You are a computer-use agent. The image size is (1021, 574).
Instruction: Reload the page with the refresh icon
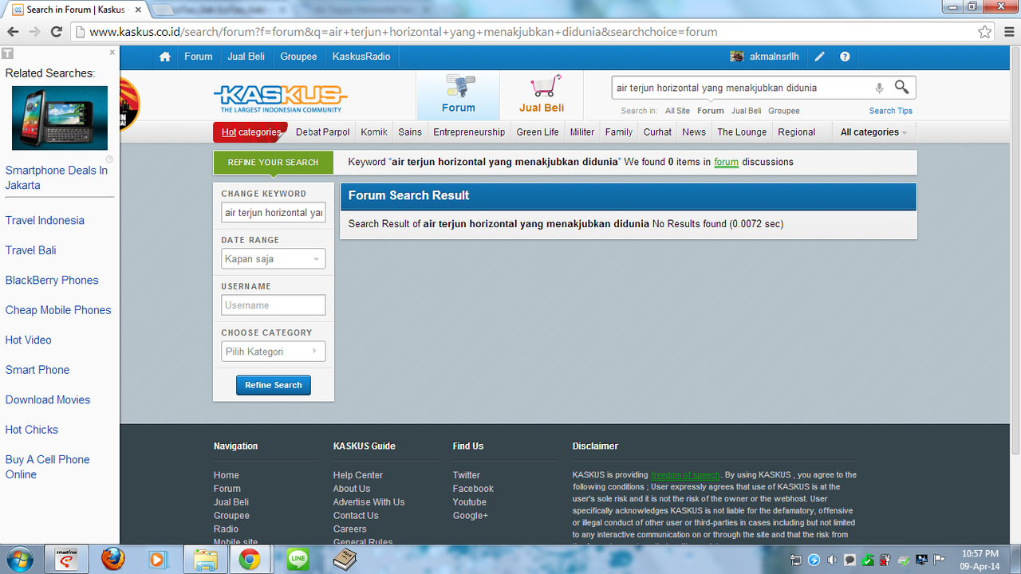click(x=56, y=32)
